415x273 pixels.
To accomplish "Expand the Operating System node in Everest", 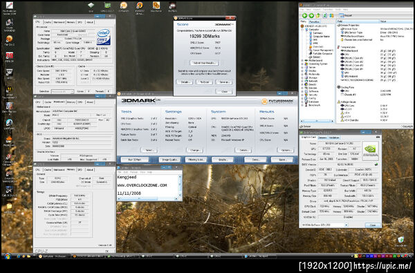I will (x=302, y=64).
